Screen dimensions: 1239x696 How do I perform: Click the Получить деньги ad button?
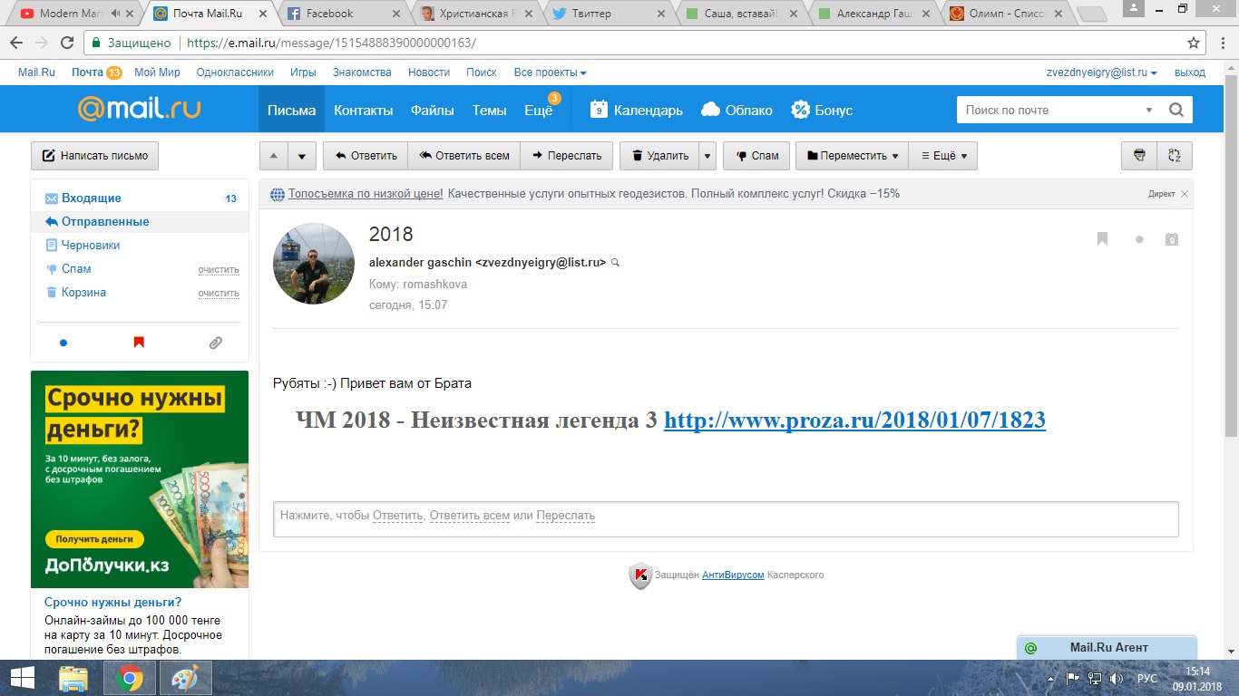point(94,539)
